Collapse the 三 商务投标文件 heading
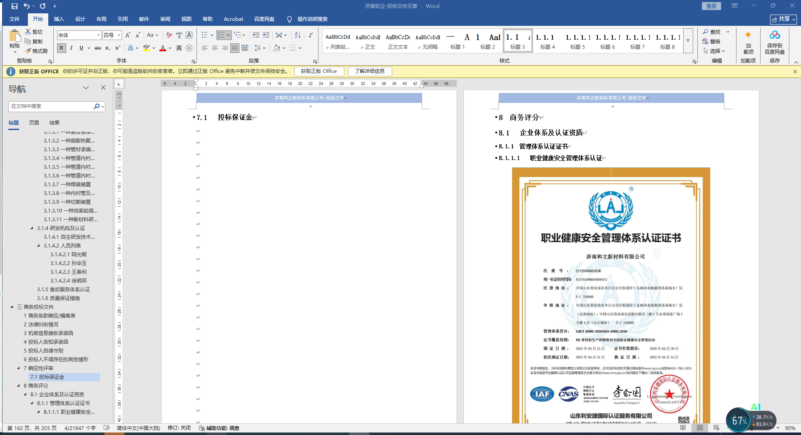This screenshot has height=435, width=801. pyautogui.click(x=12, y=307)
